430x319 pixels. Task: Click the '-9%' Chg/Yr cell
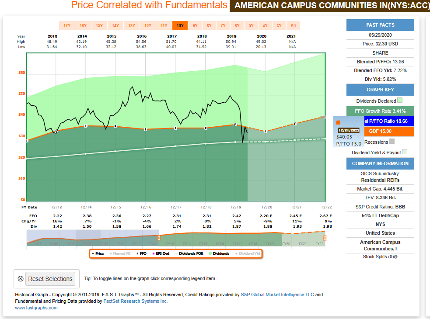[x=268, y=221]
